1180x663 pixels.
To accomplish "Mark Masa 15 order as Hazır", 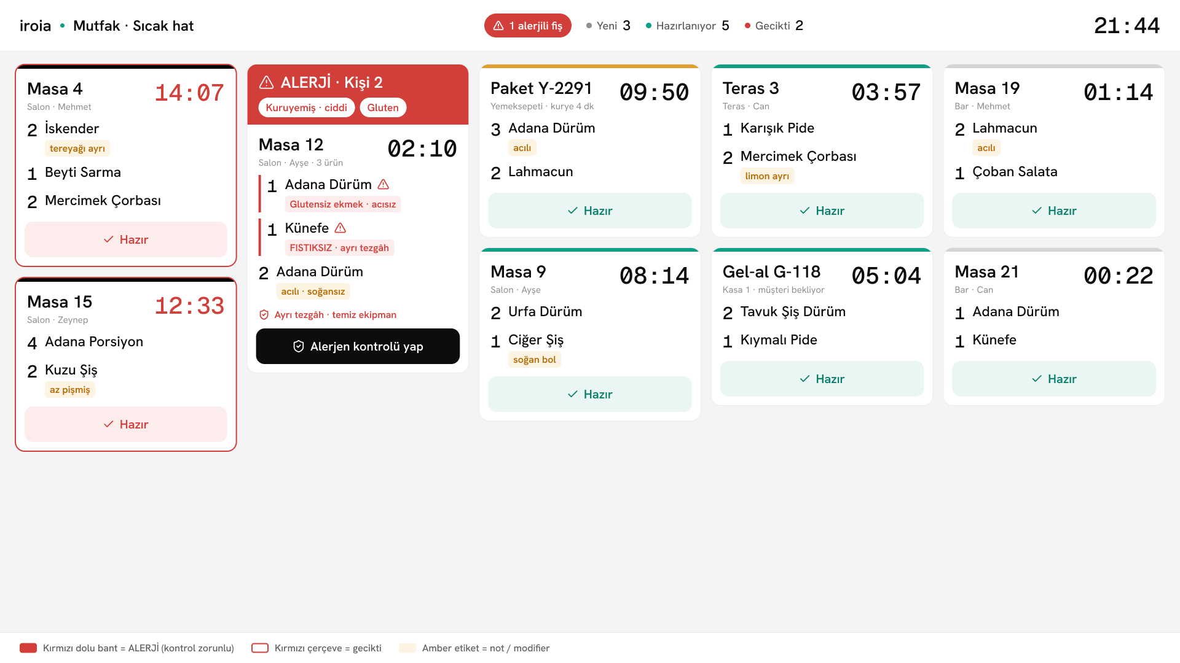I will 126,424.
